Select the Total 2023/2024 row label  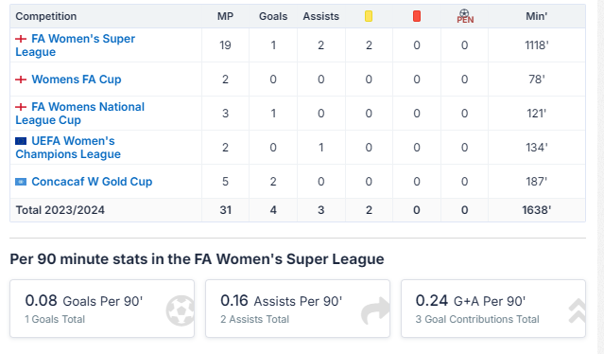click(60, 210)
